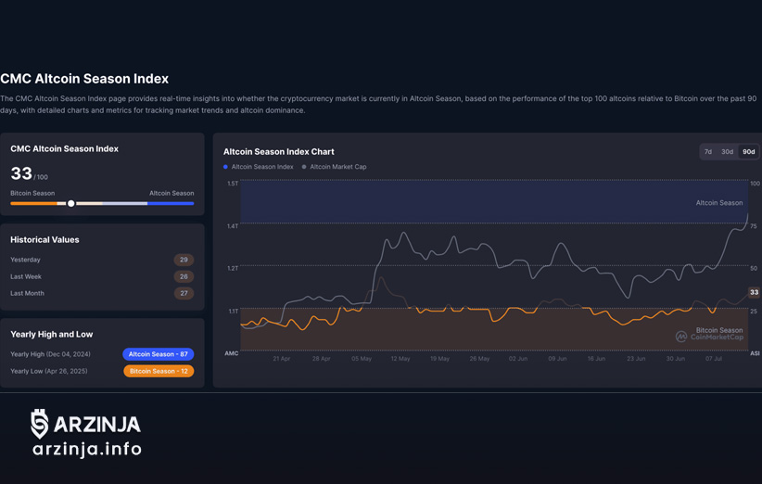Select the 90d chart range
The image size is (762, 484).
tap(748, 152)
